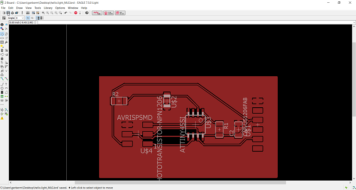
Task: Click in the command line input field
Action: [195, 22]
